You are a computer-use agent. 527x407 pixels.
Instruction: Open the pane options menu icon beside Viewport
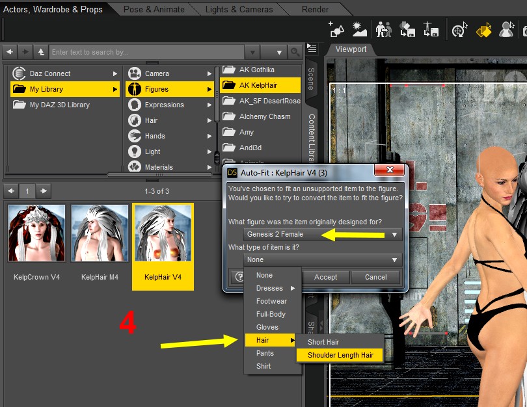(x=312, y=49)
